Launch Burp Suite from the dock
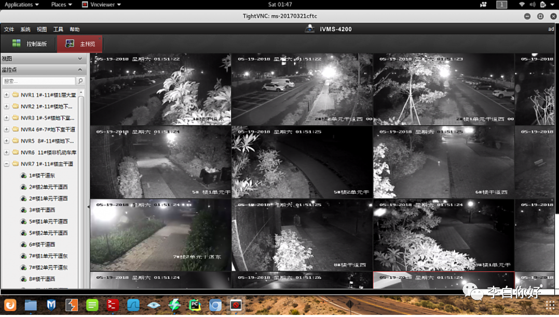559x317 pixels. 72,305
